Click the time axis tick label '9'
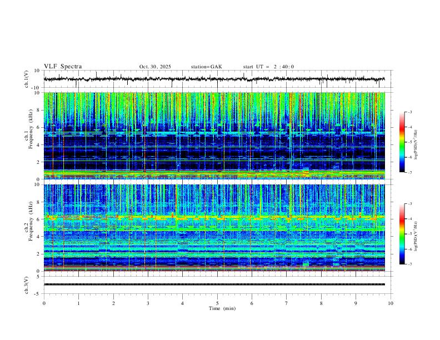This screenshot has height=340, width=440. tap(356, 303)
